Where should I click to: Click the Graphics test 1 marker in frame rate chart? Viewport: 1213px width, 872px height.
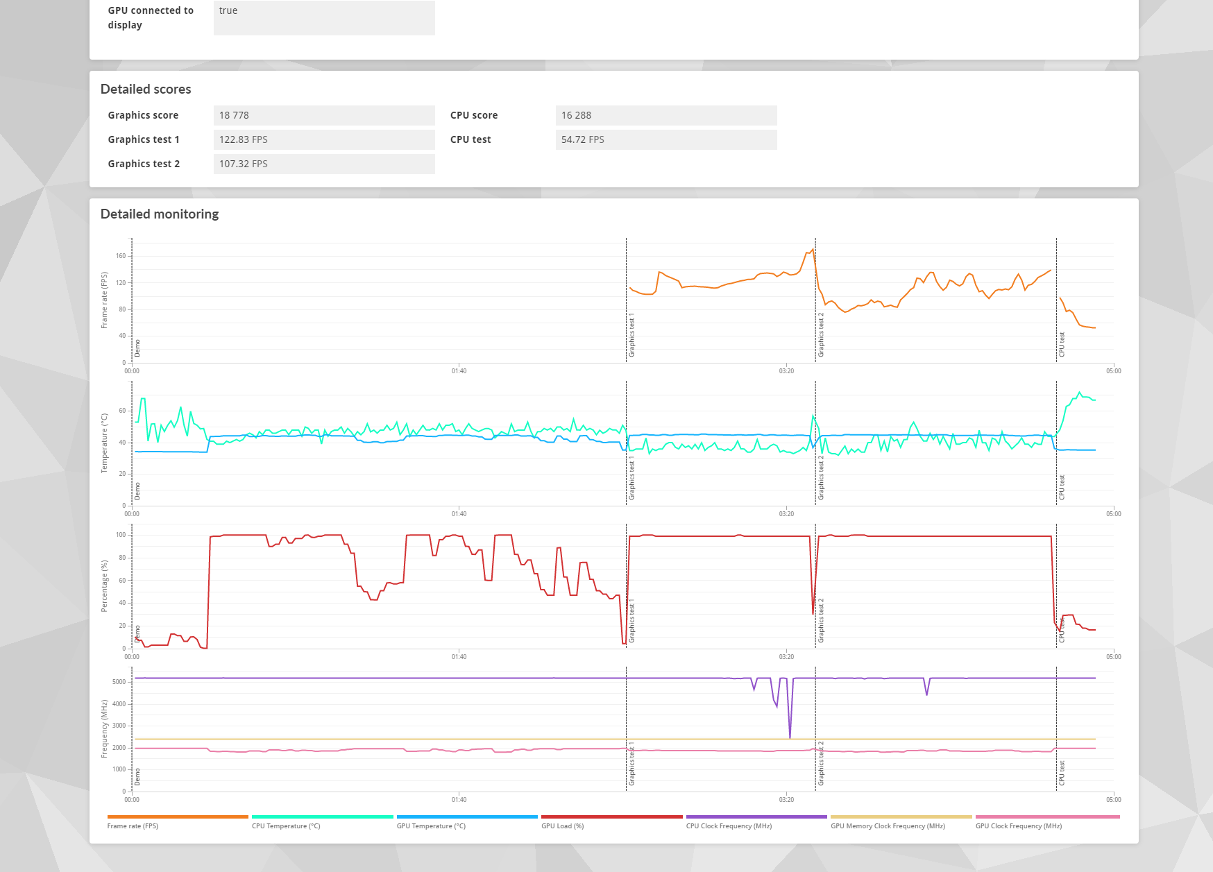click(631, 335)
